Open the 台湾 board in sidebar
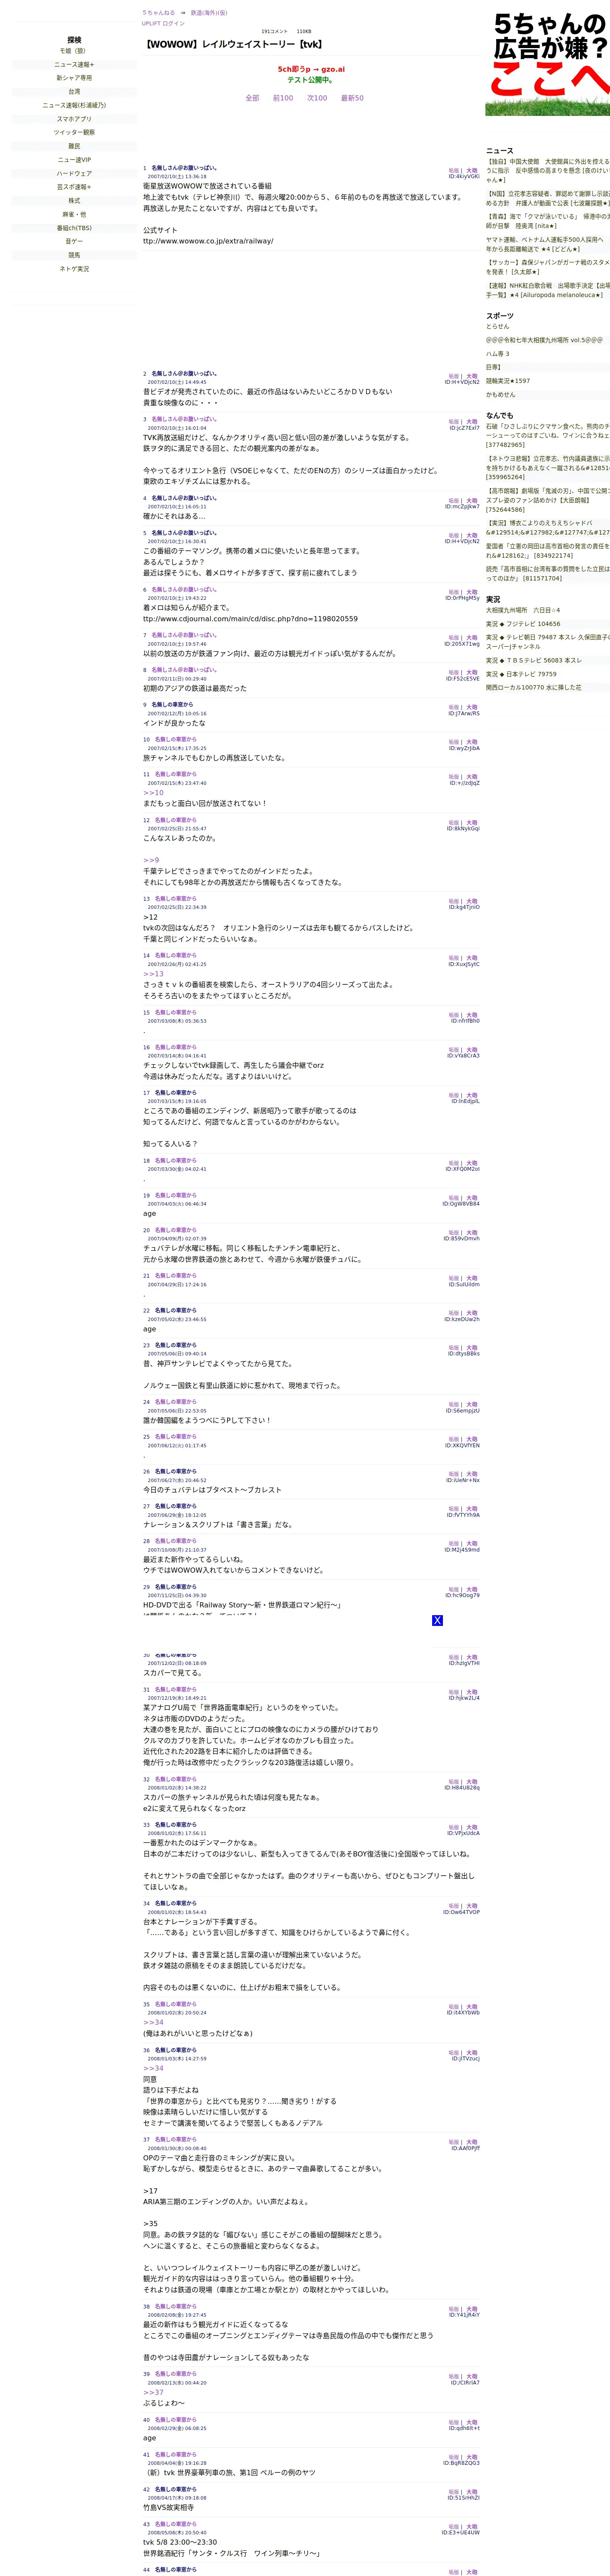 [74, 92]
